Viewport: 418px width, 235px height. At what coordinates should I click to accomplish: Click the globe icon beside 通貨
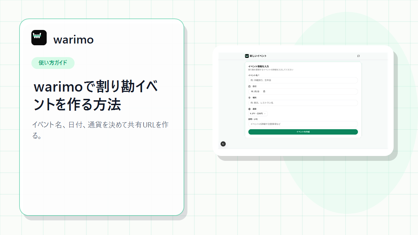point(249,109)
